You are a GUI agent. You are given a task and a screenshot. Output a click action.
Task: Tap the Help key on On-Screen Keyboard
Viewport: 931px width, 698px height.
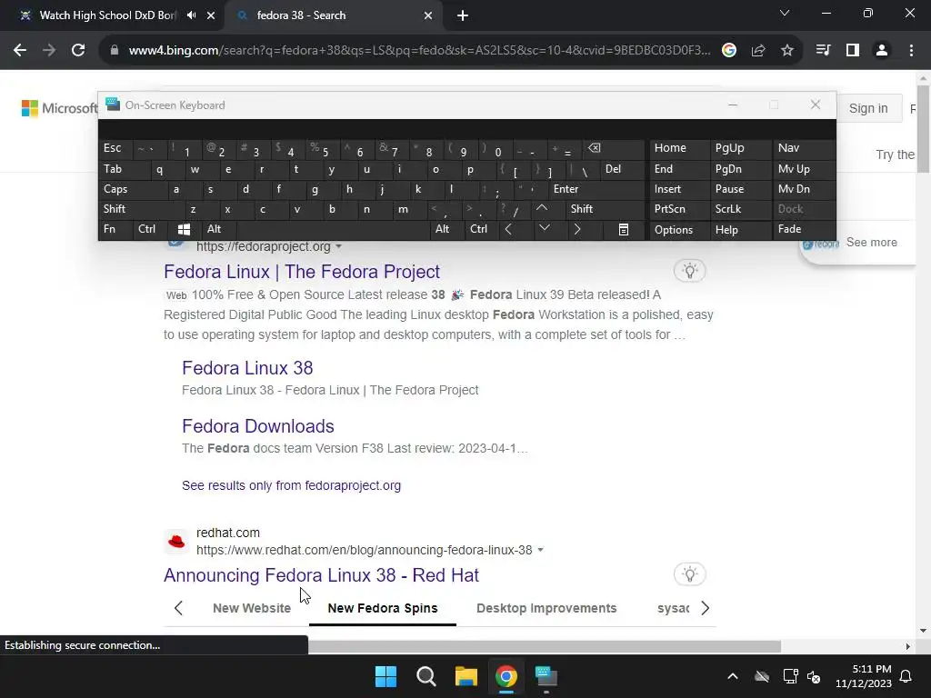pos(740,229)
